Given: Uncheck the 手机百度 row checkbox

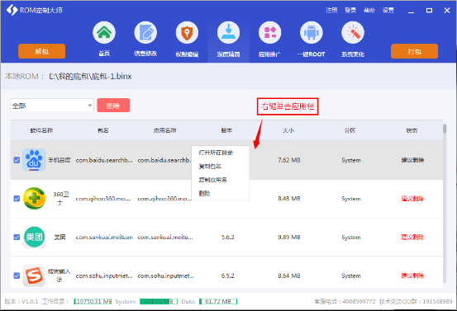Looking at the screenshot, I should tap(17, 160).
